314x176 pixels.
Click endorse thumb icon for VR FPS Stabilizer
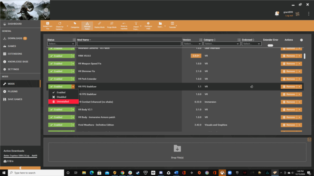point(252,87)
